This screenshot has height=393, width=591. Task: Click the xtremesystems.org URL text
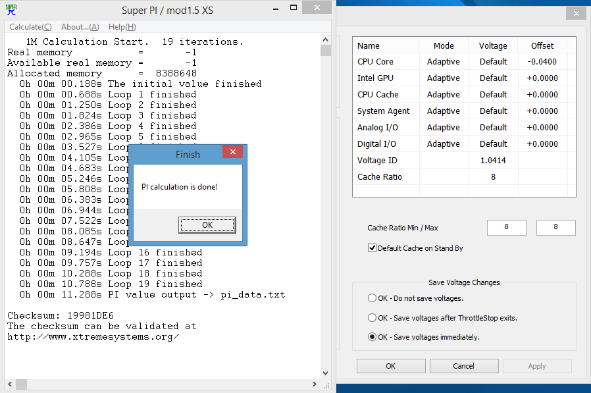[x=93, y=336]
